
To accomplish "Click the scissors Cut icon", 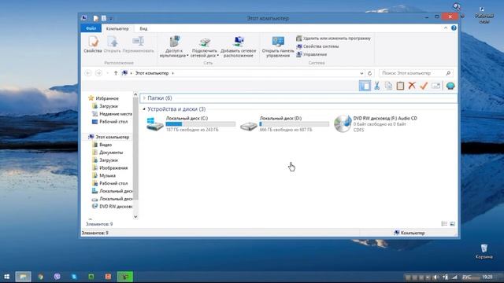I will (x=376, y=86).
